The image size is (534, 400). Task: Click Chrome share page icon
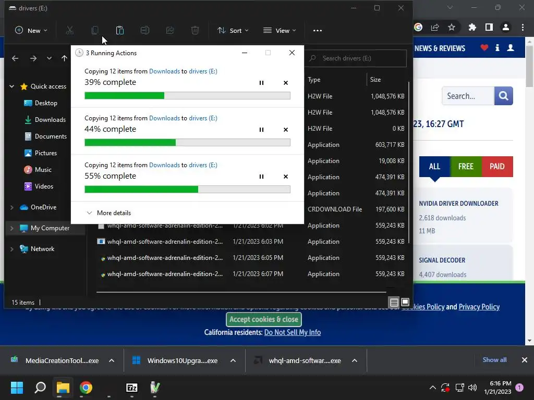click(435, 27)
